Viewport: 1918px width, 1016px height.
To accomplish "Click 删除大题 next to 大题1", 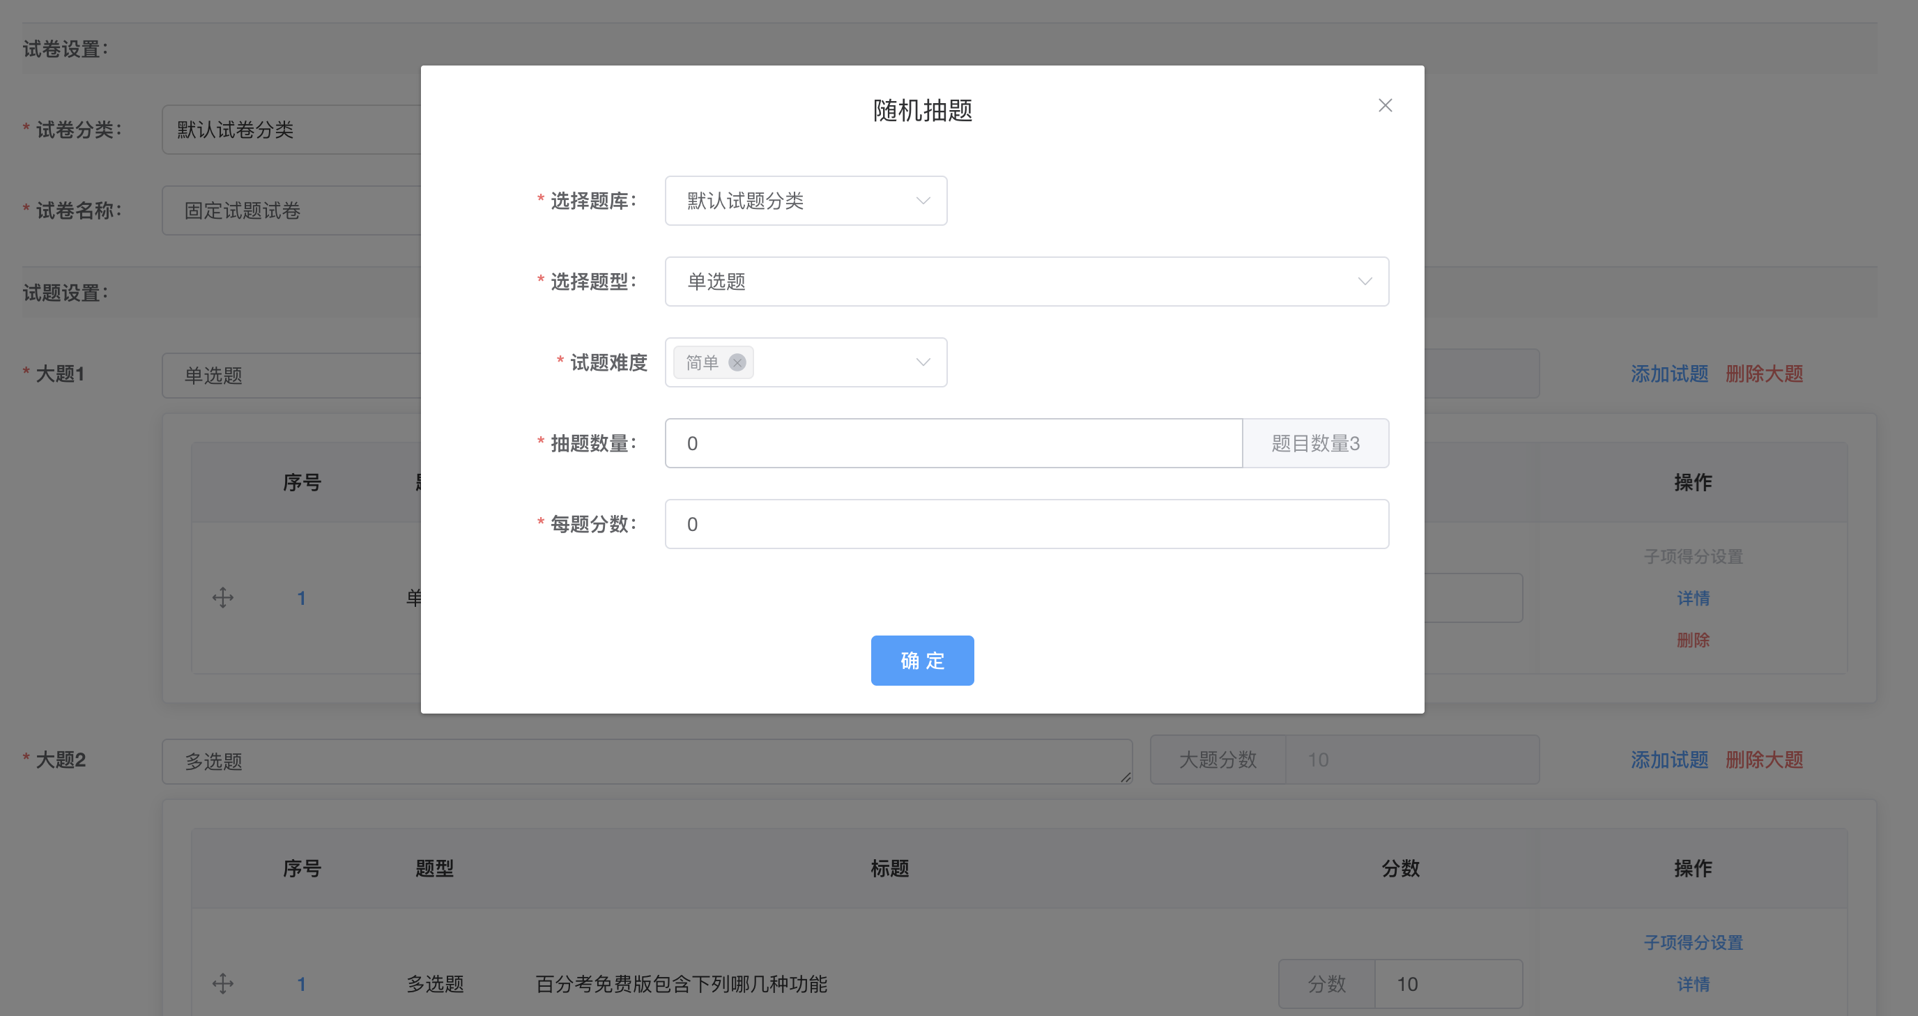I will (x=1764, y=374).
